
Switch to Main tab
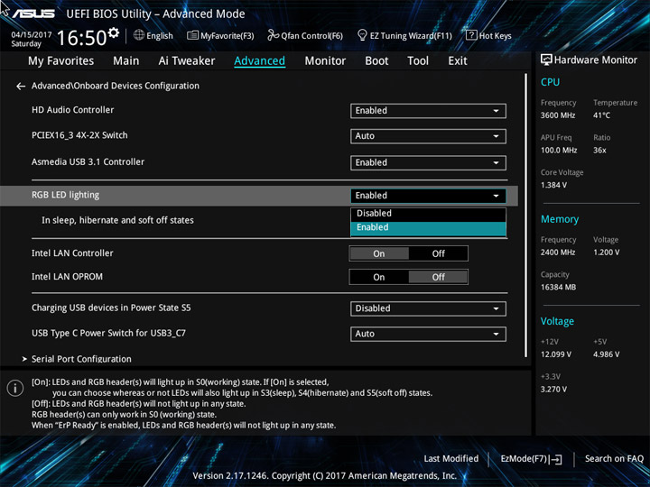[126, 61]
